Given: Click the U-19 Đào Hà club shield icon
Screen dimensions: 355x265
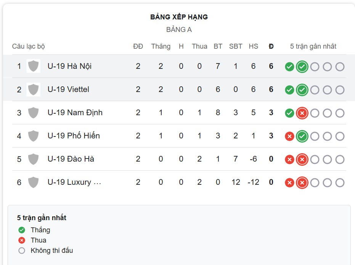Looking at the screenshot, I should coord(33,159).
